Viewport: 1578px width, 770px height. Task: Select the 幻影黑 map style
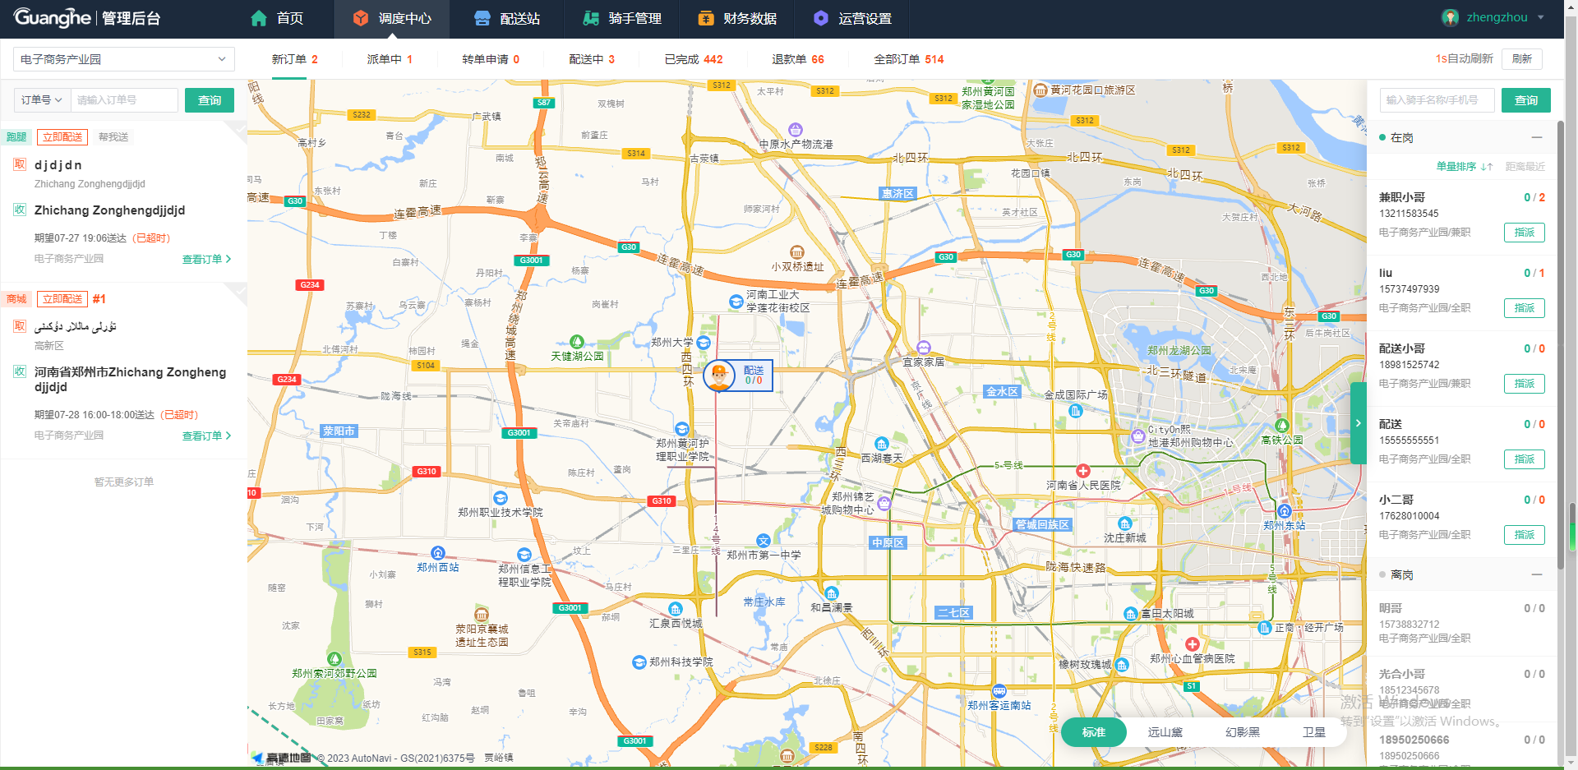pos(1242,732)
